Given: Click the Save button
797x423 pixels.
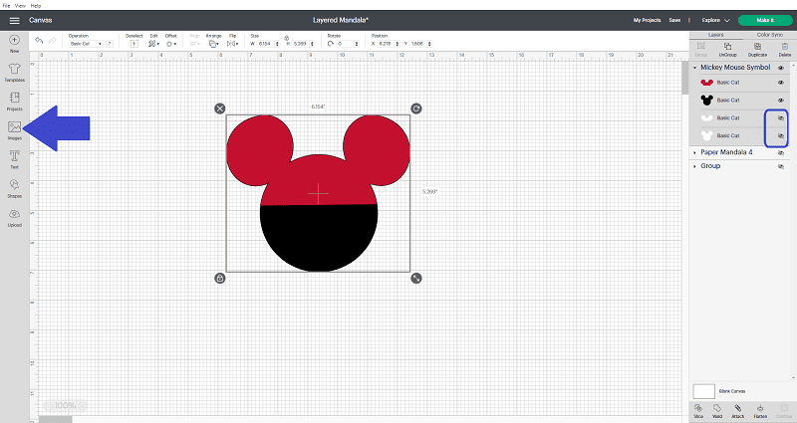Looking at the screenshot, I should click(674, 20).
